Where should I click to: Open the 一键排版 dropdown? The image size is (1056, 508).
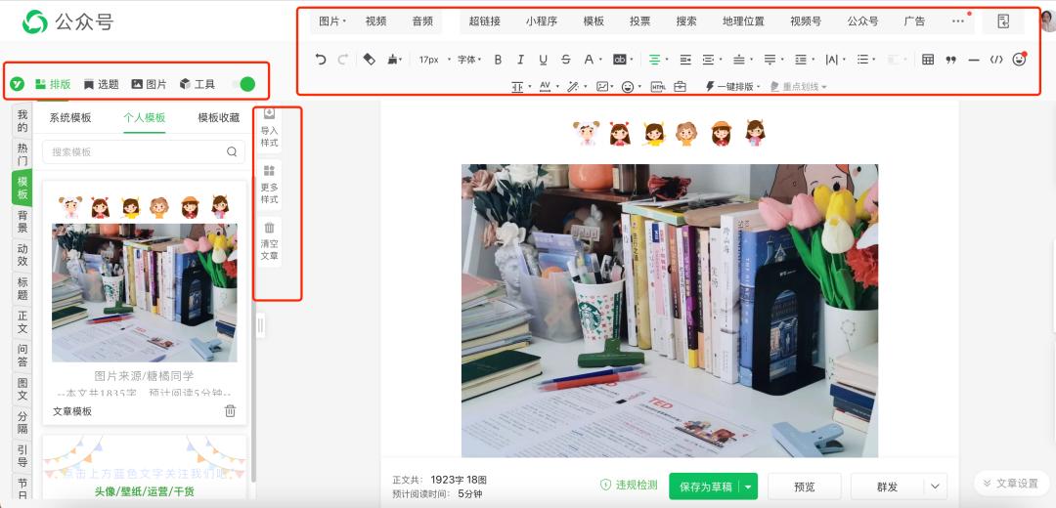(732, 86)
